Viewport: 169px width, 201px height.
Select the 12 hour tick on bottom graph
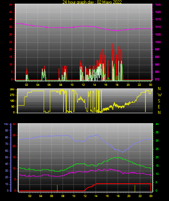[x=85, y=196]
